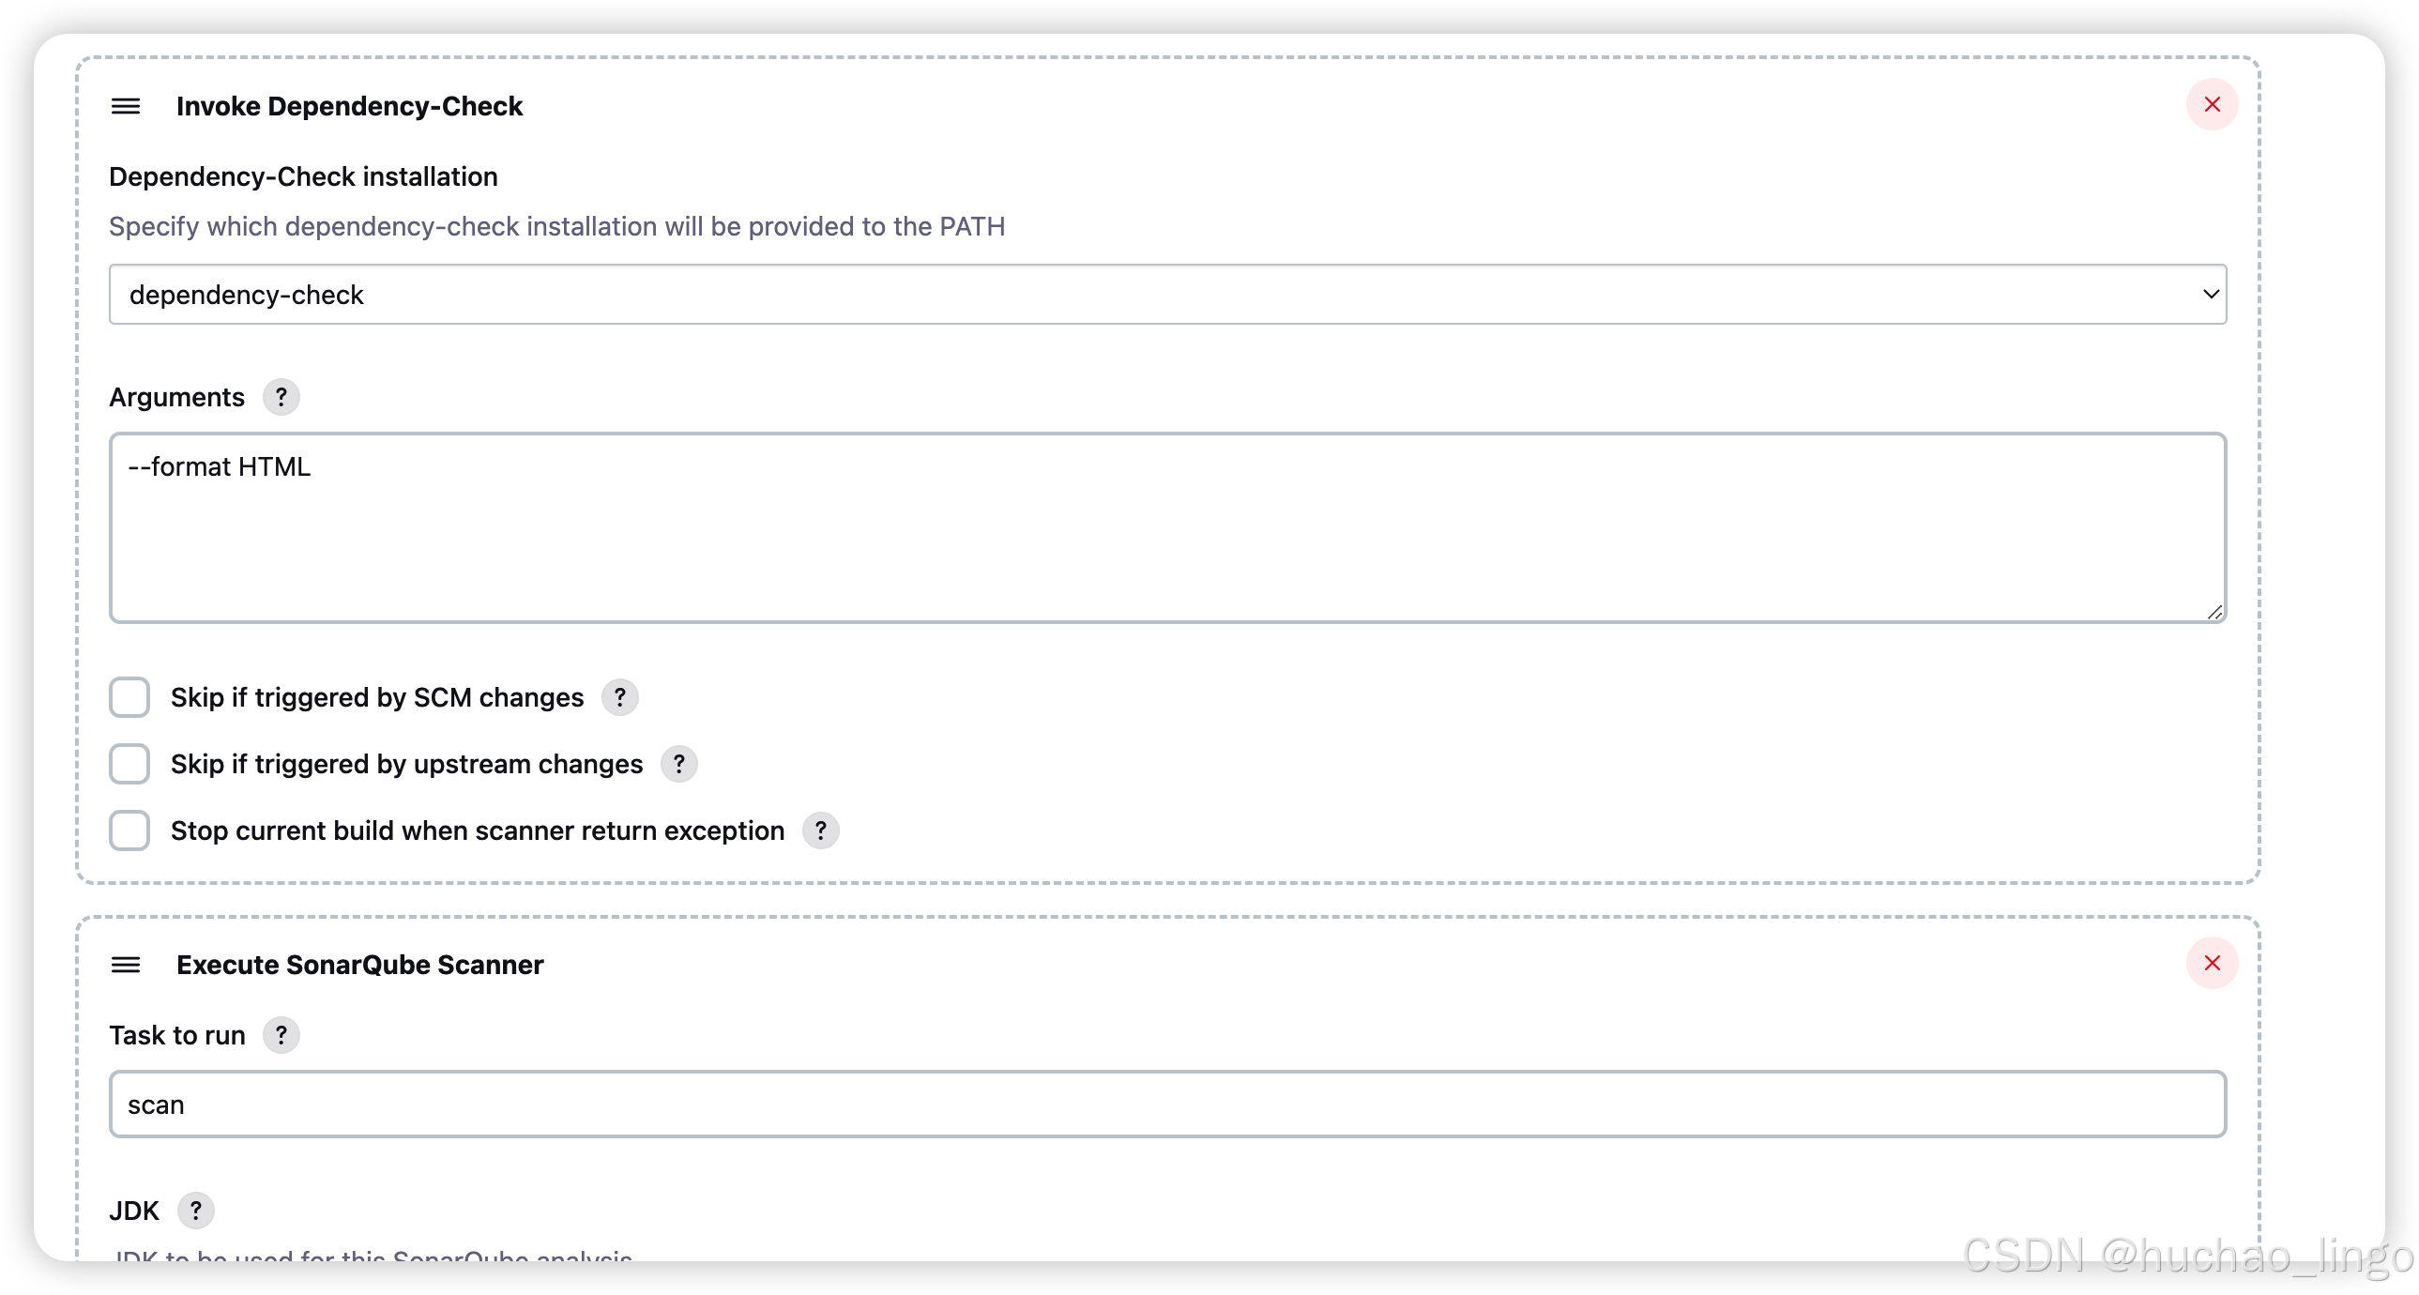Viewport: 2419px width, 1295px height.
Task: Click the Arguments textarea resize grip
Action: [2214, 612]
